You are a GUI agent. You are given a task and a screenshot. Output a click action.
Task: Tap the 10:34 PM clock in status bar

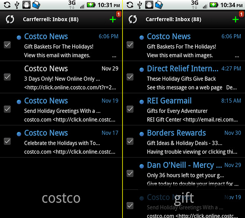pyautogui.click(x=231, y=5)
